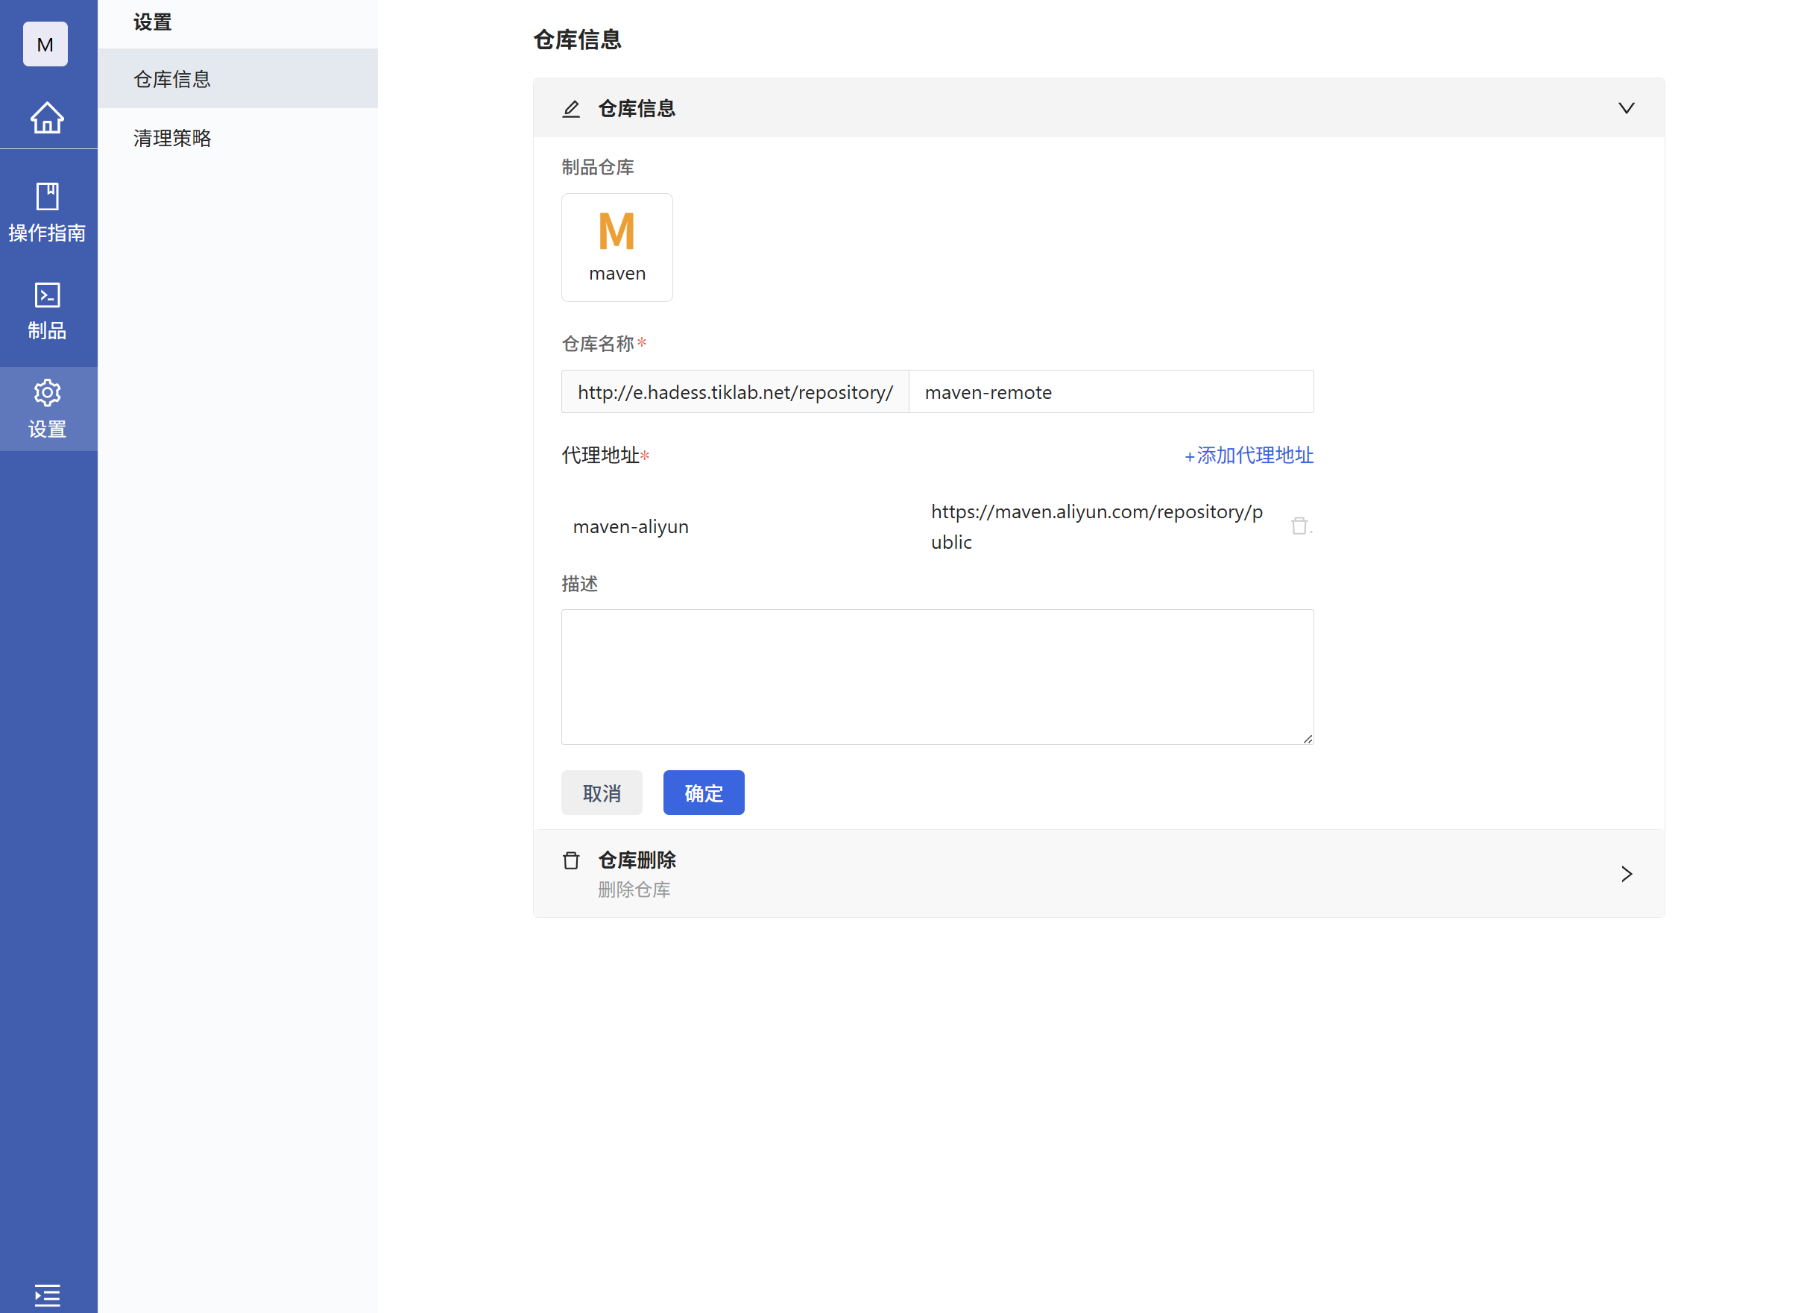1807x1313 pixels.
Task: Click the textarea resize handle
Action: (x=1308, y=739)
